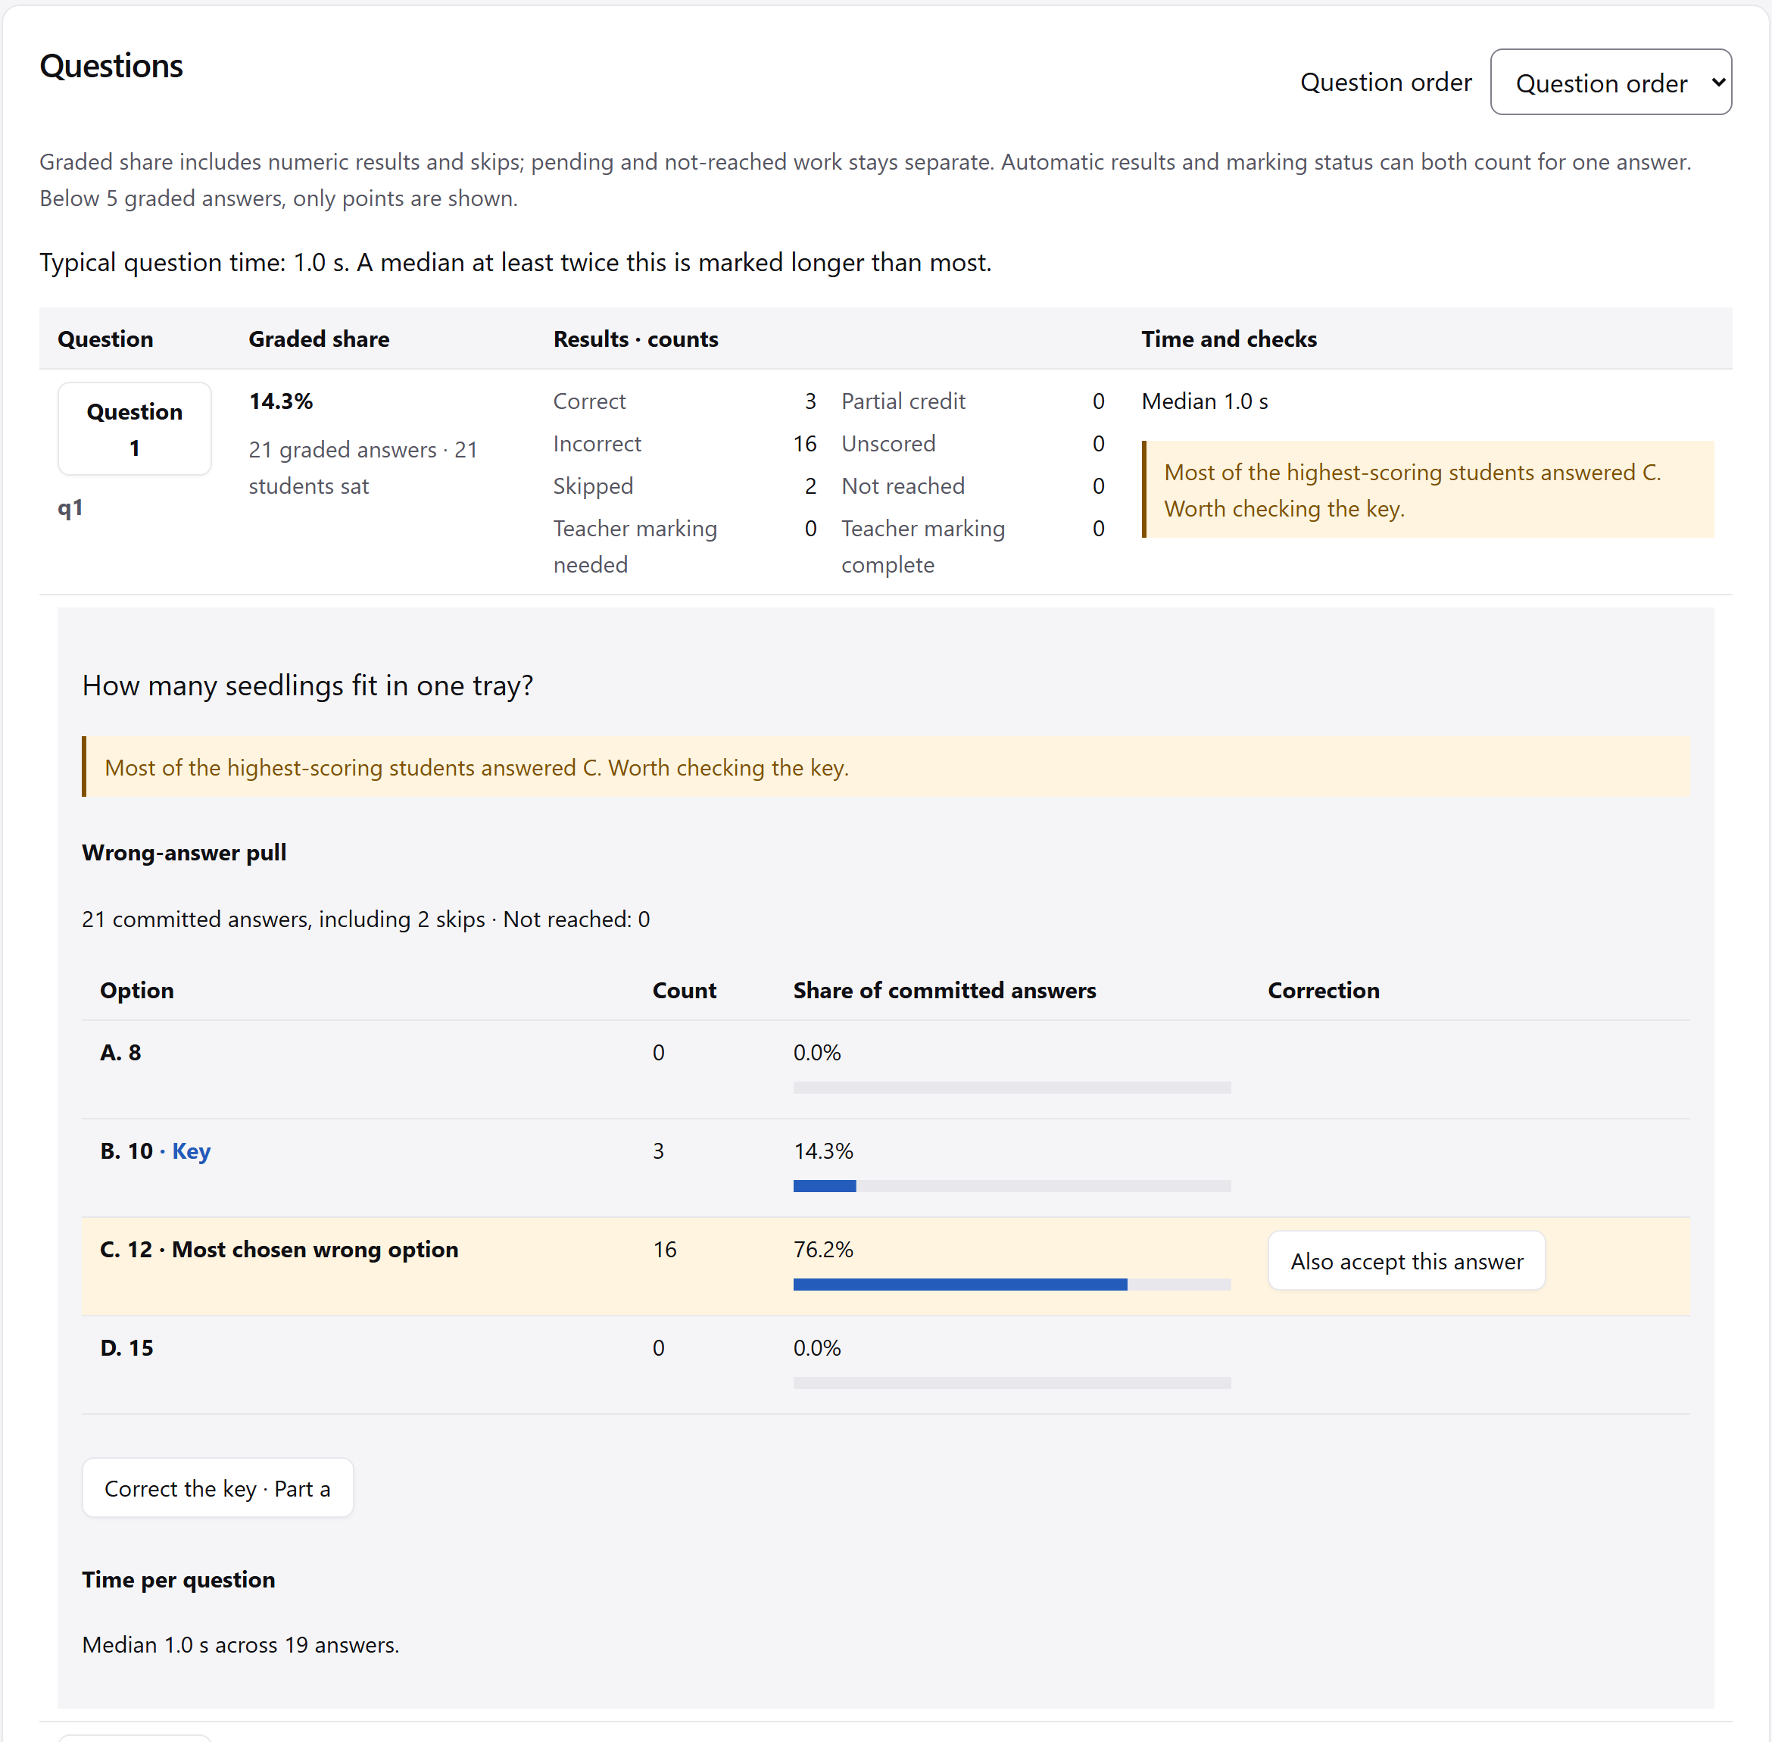1772x1742 pixels.
Task: Click the 'Questions' page heading
Action: coord(111,66)
